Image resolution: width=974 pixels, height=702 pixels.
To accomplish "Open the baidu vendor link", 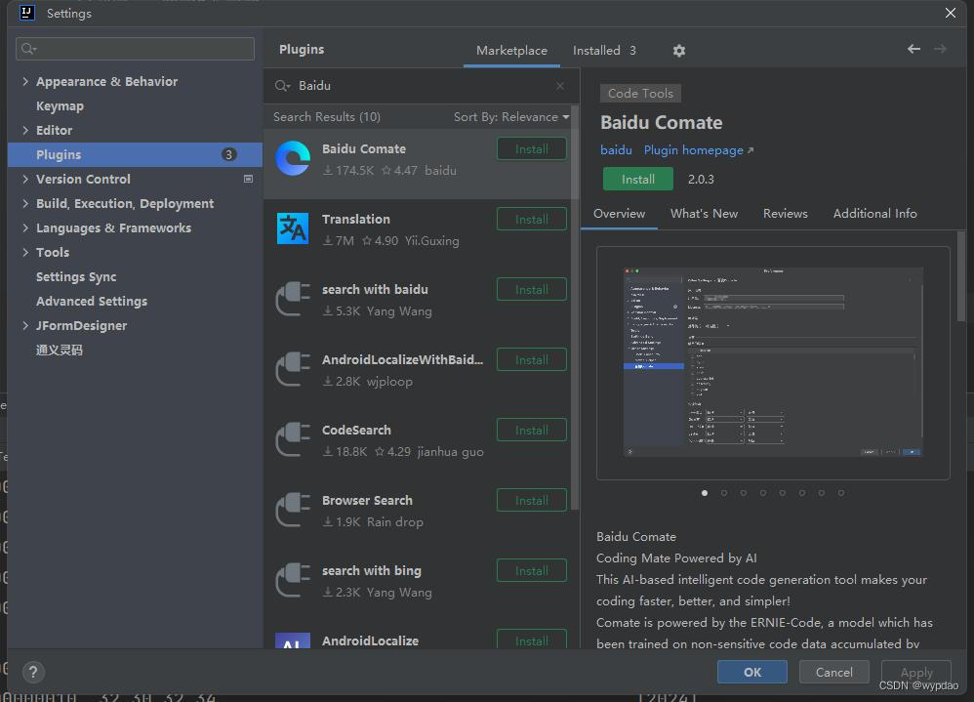I will point(616,150).
